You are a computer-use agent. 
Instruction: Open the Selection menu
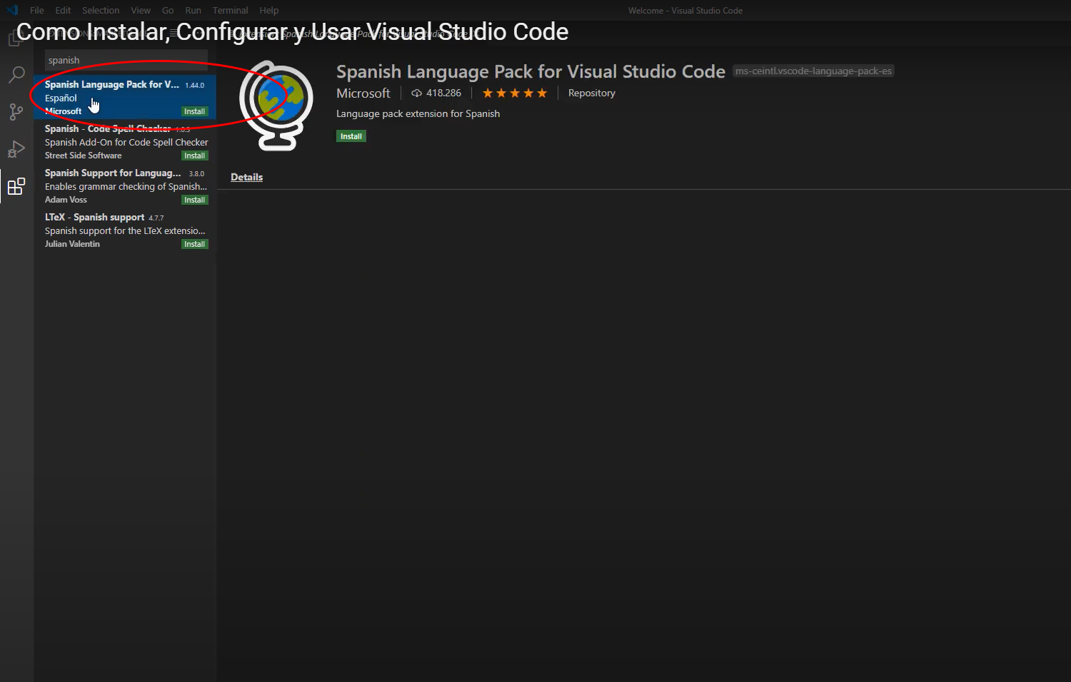click(x=101, y=10)
